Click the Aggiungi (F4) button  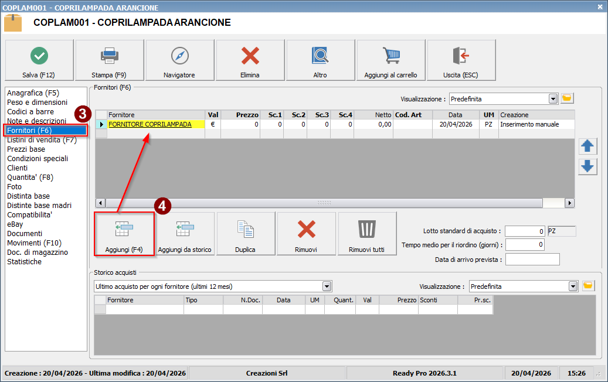(x=124, y=234)
